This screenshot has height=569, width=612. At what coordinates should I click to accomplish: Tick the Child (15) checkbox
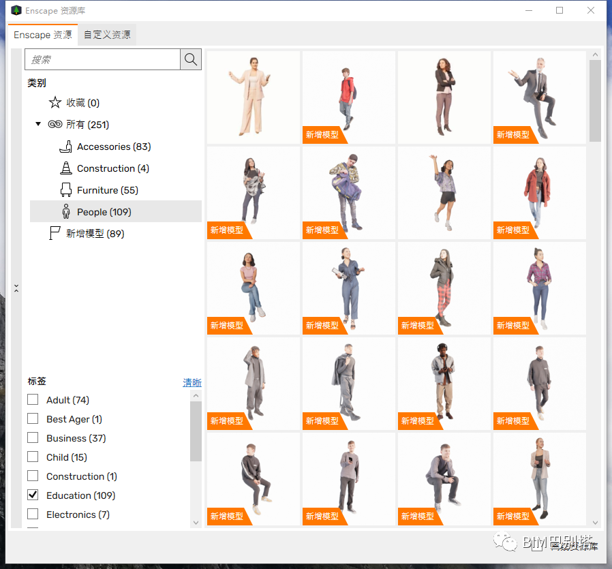tap(33, 457)
